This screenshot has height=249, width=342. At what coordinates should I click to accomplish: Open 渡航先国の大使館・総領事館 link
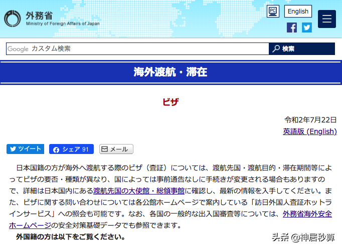[x=139, y=191]
